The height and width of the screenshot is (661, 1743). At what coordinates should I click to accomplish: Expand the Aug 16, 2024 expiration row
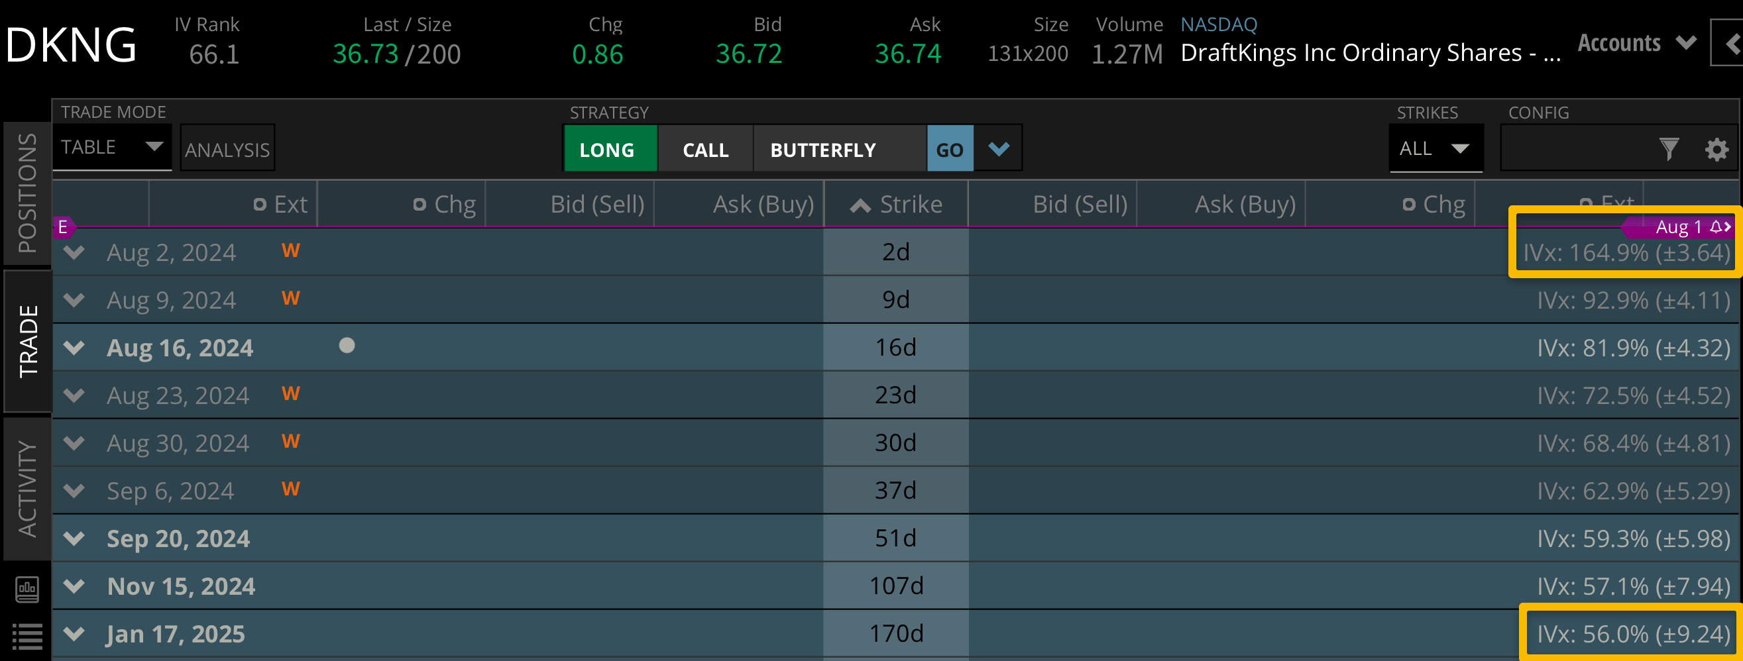74,348
